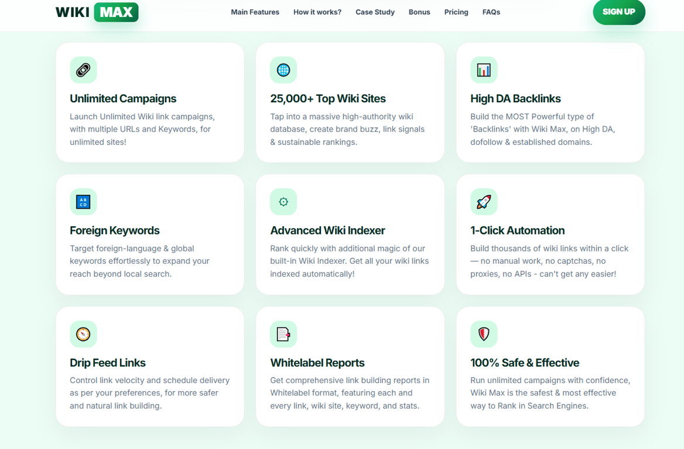Open the Pricing nav link
The image size is (684, 449).
(x=456, y=12)
